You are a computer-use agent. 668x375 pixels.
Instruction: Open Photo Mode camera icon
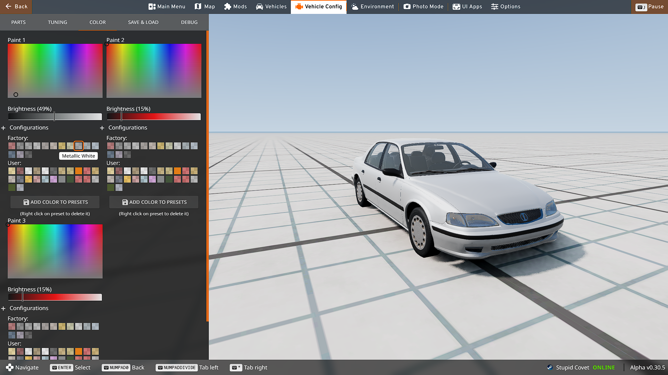click(x=407, y=7)
